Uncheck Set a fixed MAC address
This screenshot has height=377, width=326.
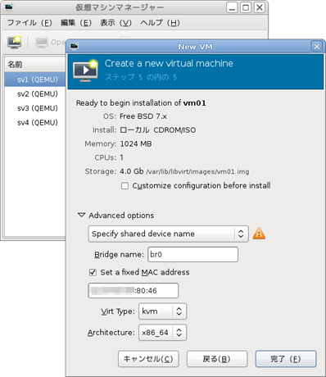tap(93, 272)
